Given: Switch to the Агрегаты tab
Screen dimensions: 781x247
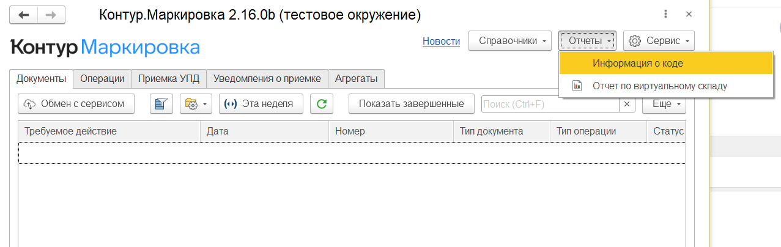Looking at the screenshot, I should (356, 78).
